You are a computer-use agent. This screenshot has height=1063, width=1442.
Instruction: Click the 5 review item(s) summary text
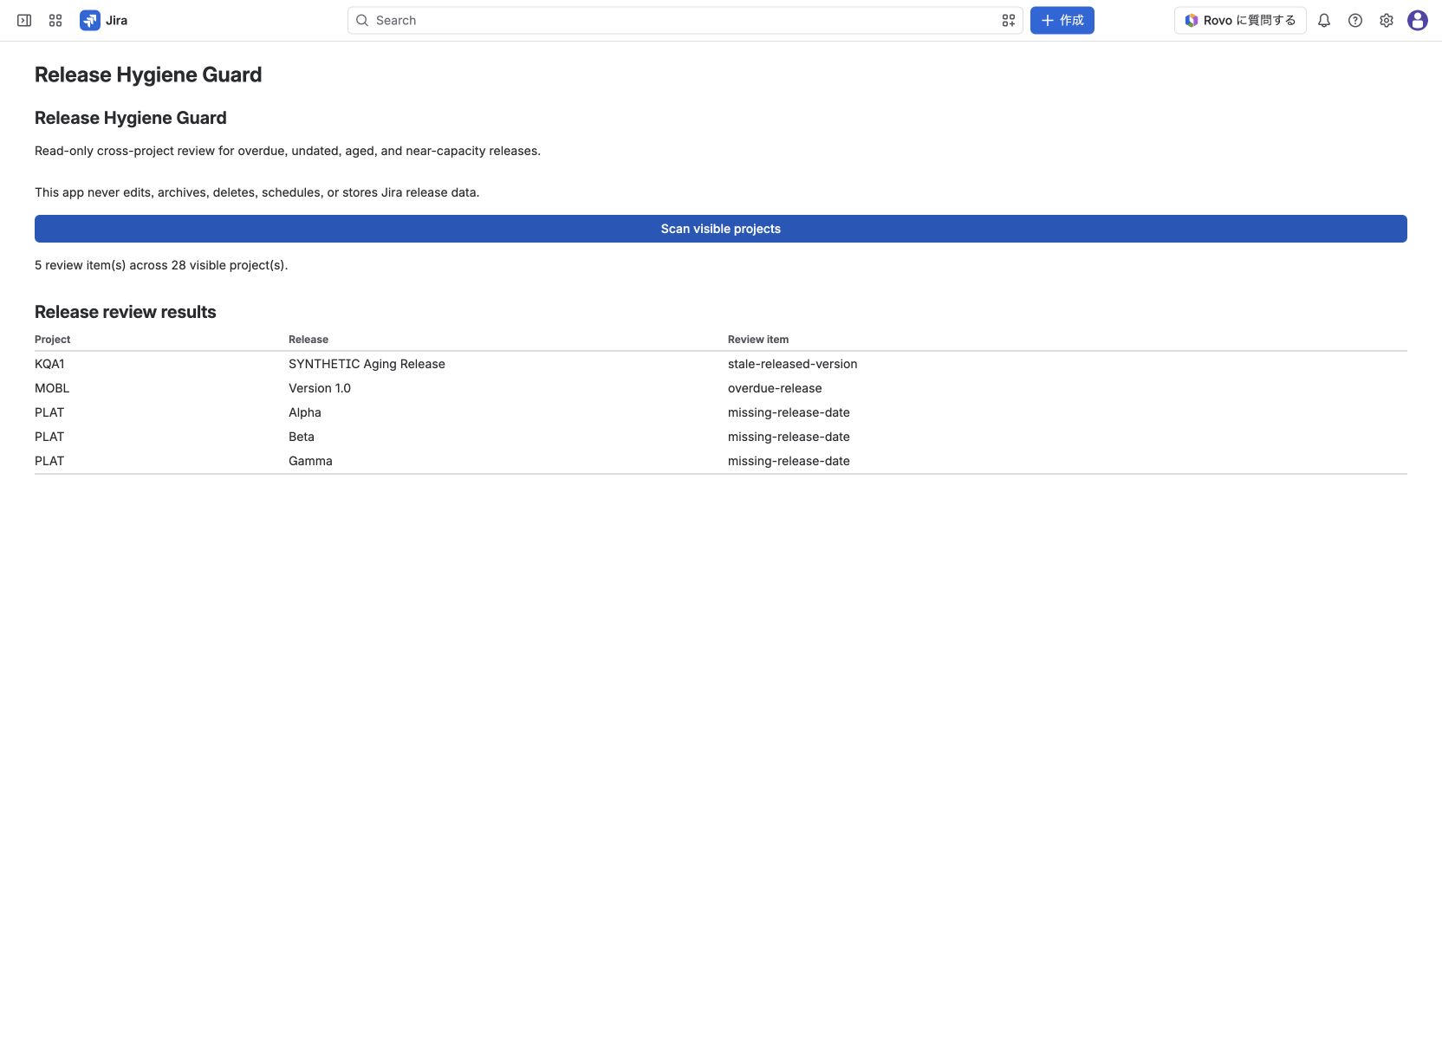click(x=161, y=265)
